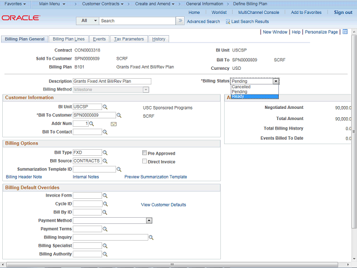The width and height of the screenshot is (357, 268).
Task: Expand the Payment Method dropdown
Action: (x=149, y=221)
